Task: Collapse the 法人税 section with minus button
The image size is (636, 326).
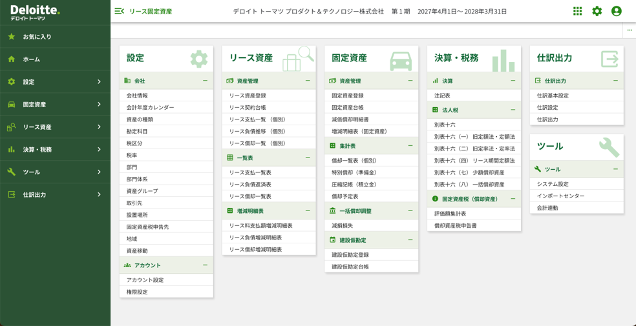Action: pyautogui.click(x=513, y=110)
